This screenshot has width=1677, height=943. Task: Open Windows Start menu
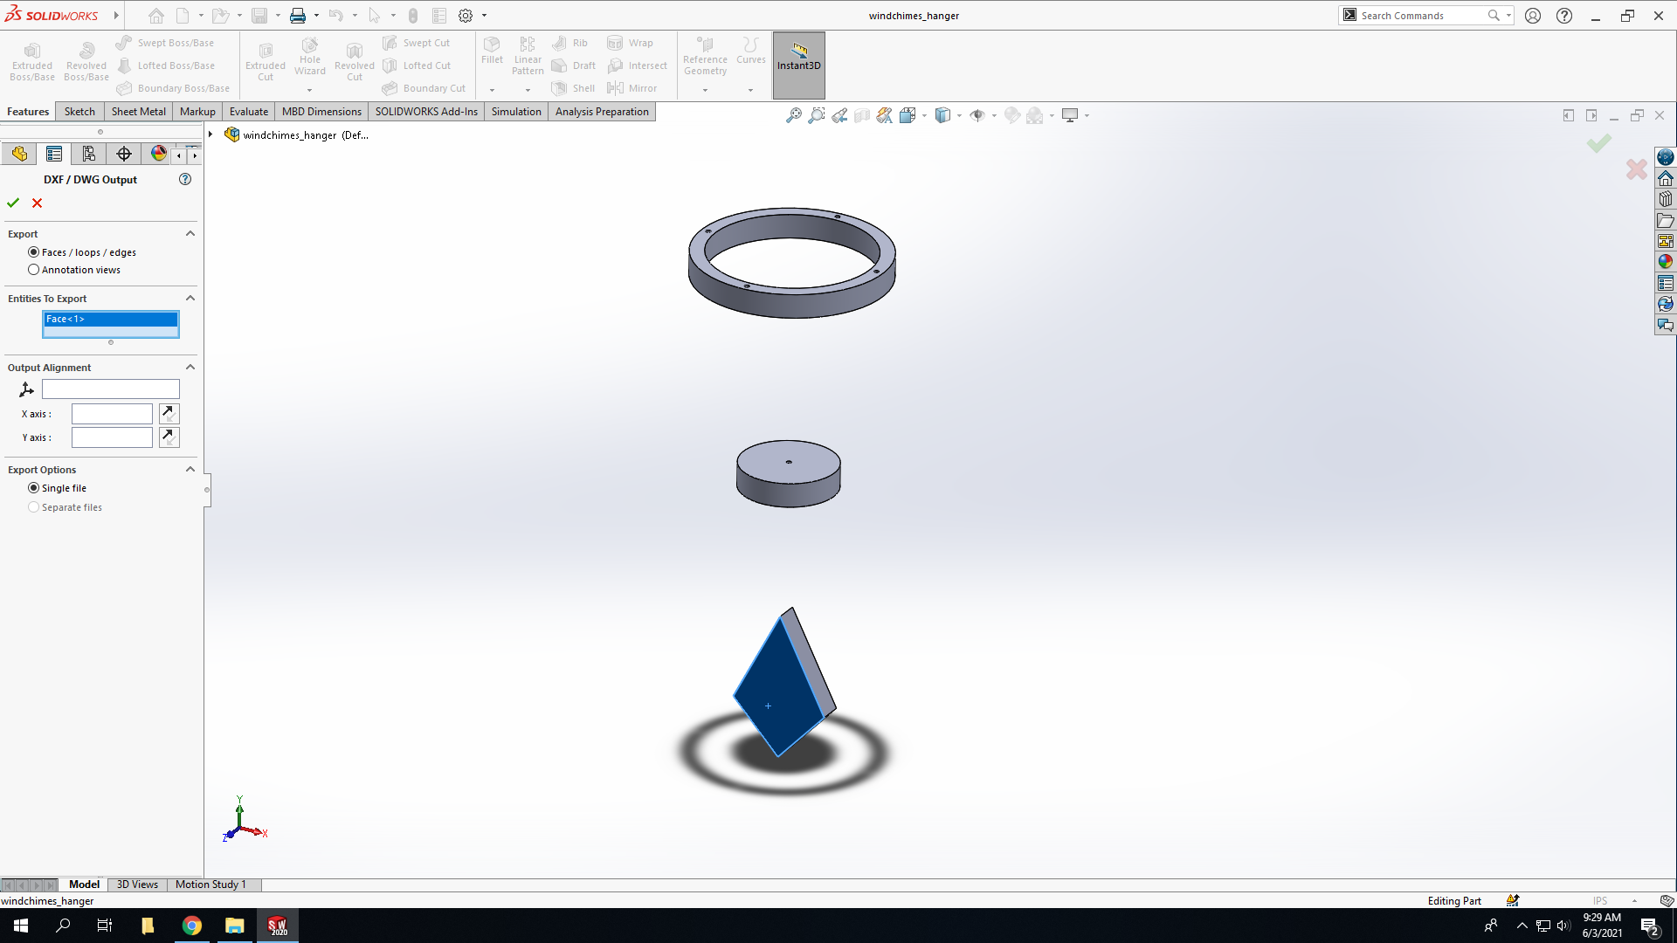click(21, 926)
